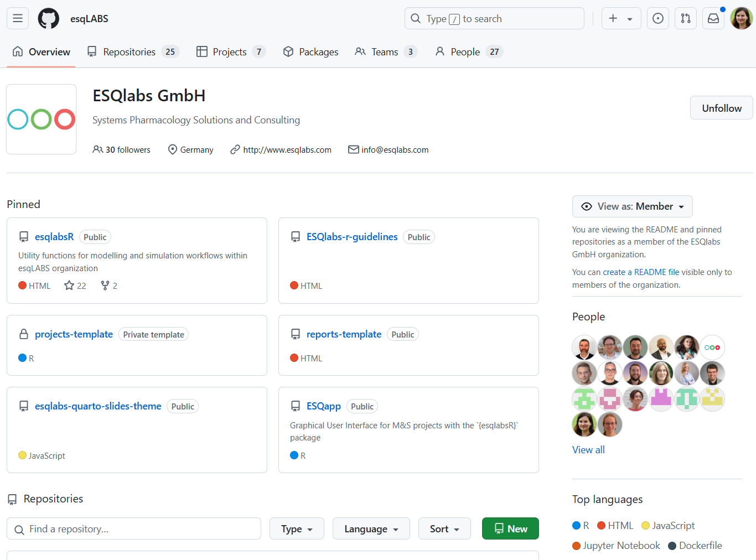Filter by R in Top languages
Viewport: 756px width, 560px height.
click(581, 525)
